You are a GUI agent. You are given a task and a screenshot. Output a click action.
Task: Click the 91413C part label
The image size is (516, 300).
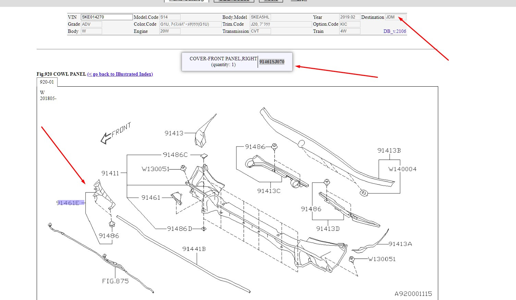(269, 191)
